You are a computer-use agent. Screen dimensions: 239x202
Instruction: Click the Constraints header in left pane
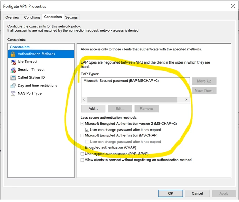tap(20, 47)
